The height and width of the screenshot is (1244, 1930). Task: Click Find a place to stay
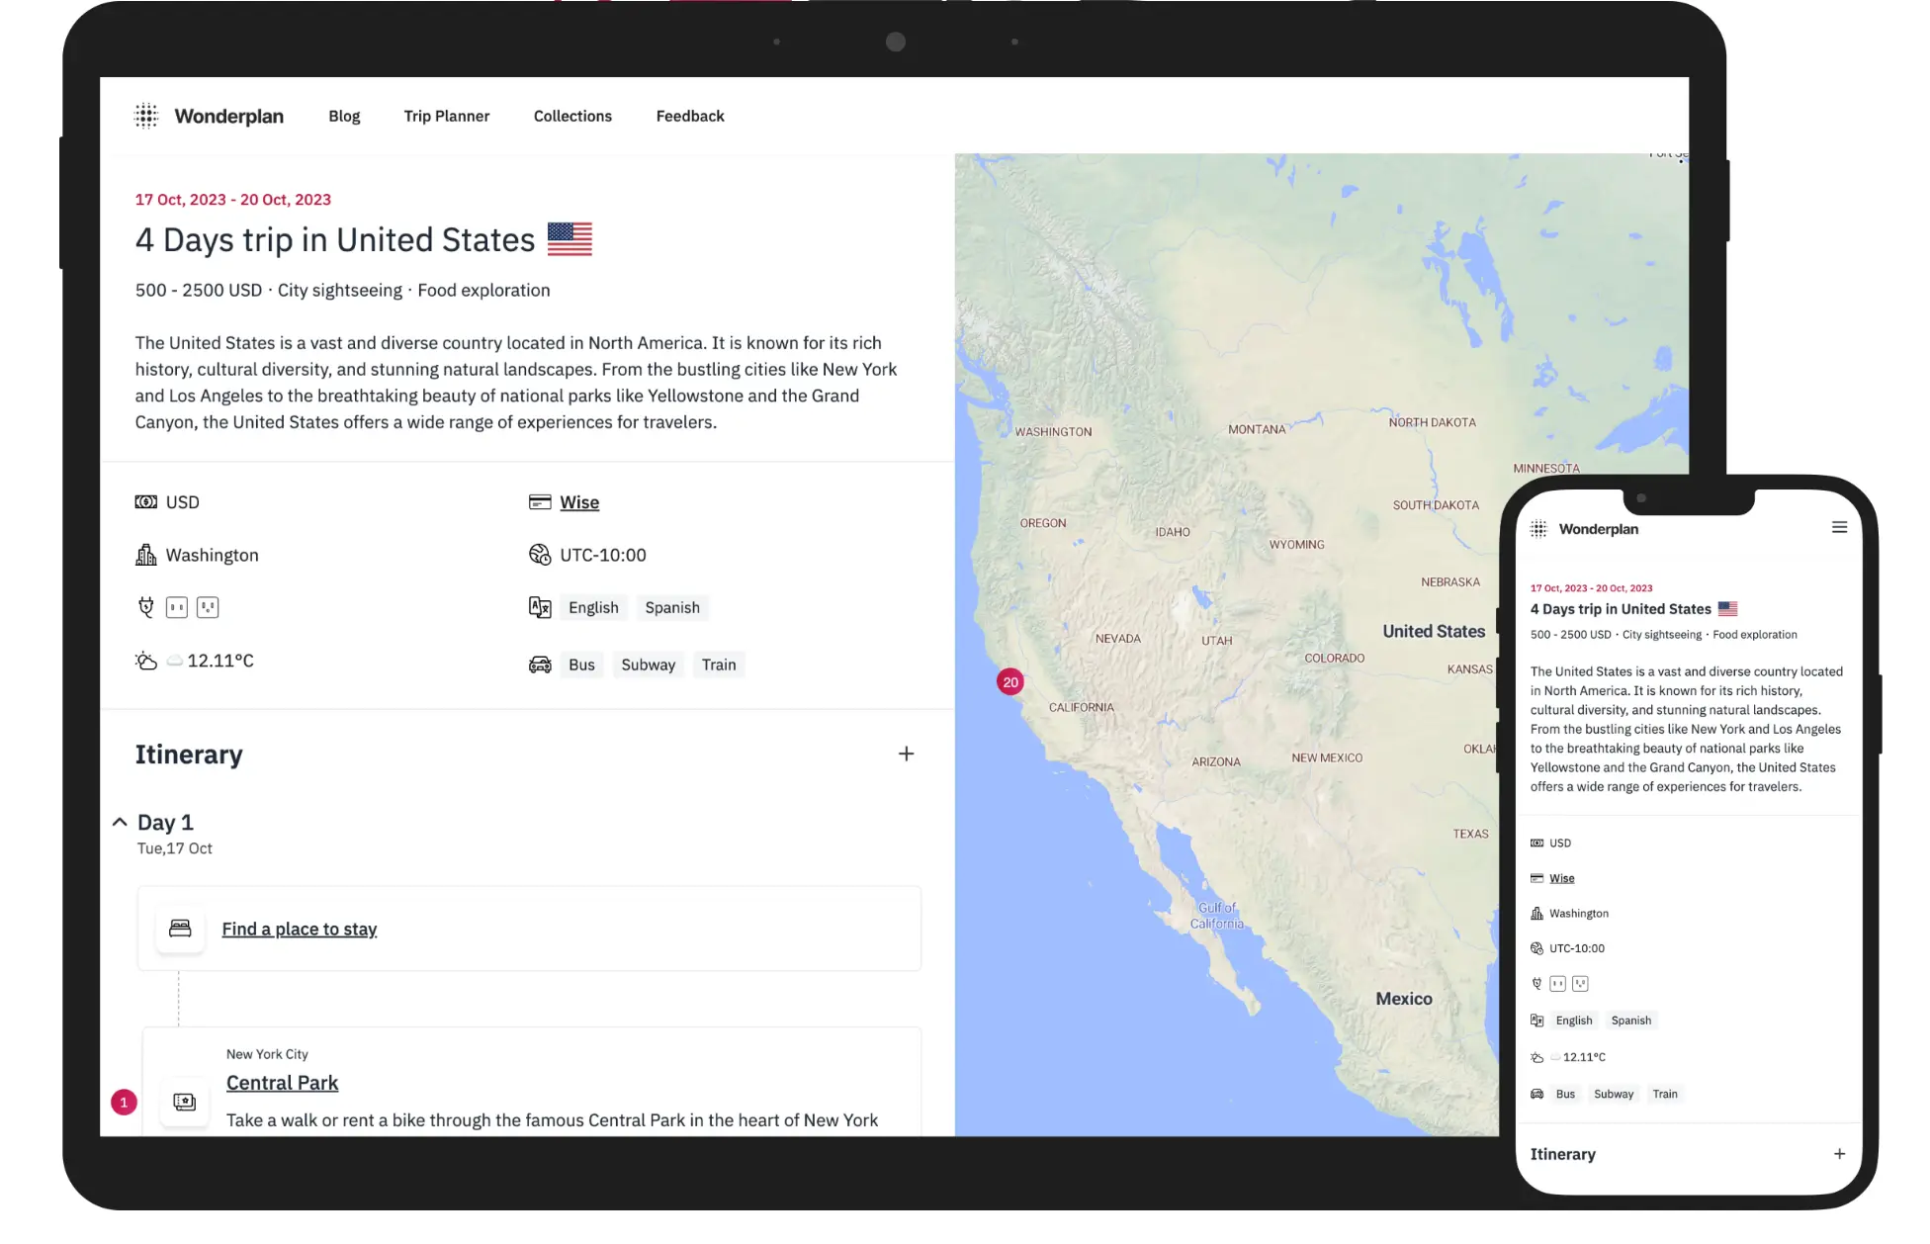pyautogui.click(x=300, y=929)
